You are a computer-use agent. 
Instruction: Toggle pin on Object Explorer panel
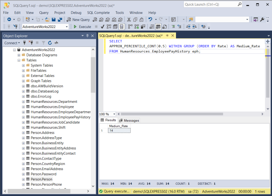87,36
